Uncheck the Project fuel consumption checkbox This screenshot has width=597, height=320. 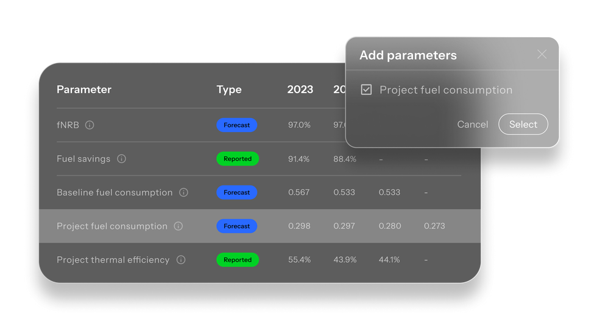[x=366, y=89]
